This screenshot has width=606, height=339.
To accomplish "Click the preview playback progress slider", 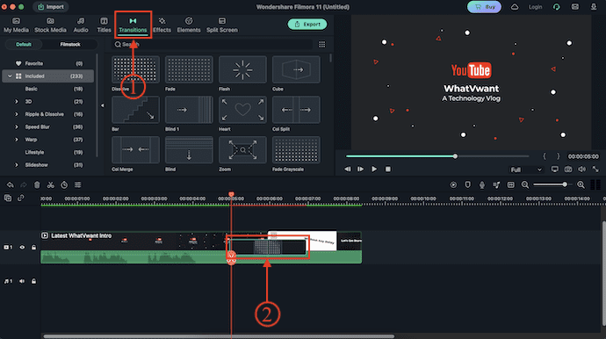I will [437, 156].
